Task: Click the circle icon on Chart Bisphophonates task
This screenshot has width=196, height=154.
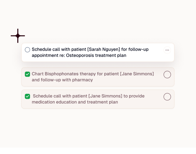Action: click(167, 74)
